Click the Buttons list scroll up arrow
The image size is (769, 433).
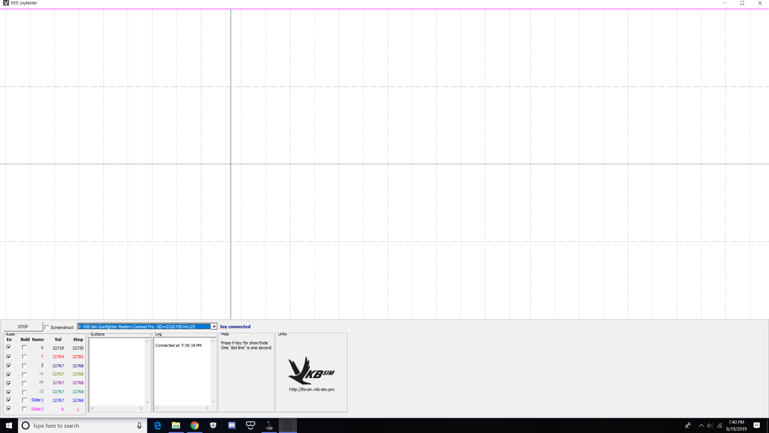pyautogui.click(x=148, y=341)
